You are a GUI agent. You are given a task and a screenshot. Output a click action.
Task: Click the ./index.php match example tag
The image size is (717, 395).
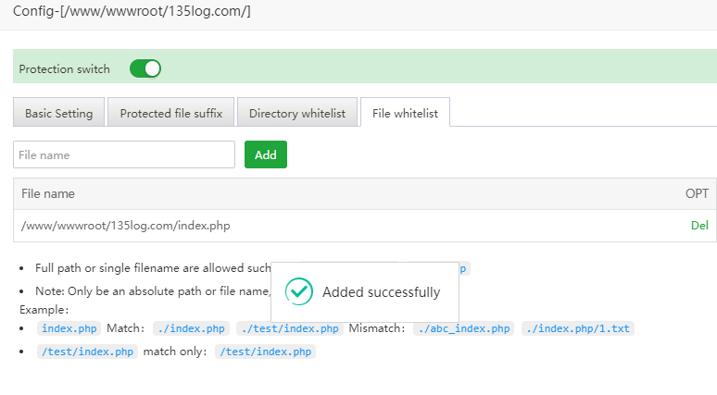(191, 328)
